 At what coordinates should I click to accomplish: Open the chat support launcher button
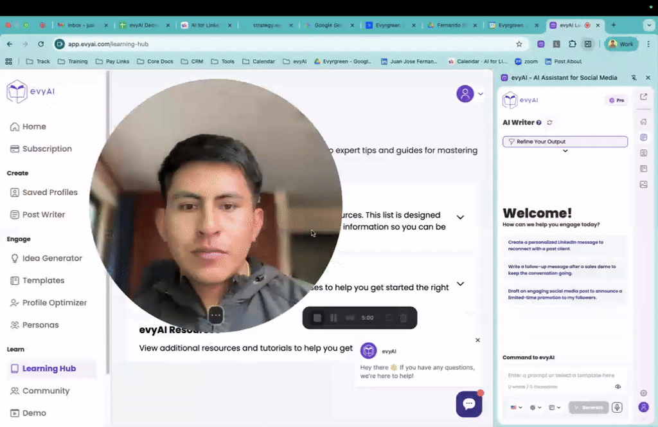tap(468, 404)
